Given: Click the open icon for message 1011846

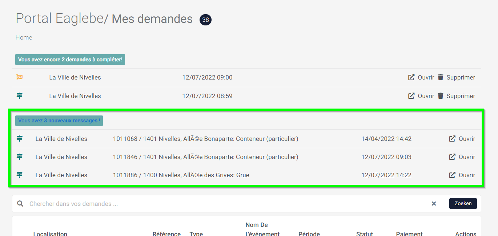Looking at the screenshot, I should 452,157.
